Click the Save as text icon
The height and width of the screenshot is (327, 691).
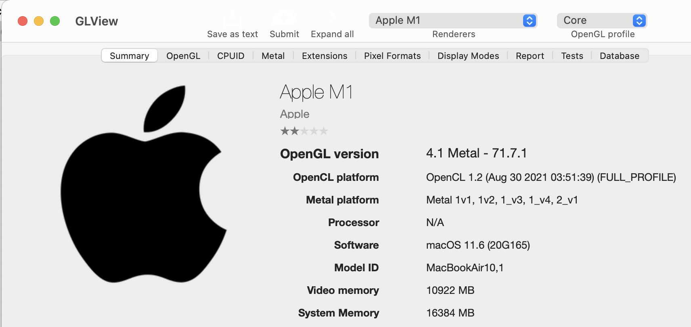pyautogui.click(x=232, y=17)
